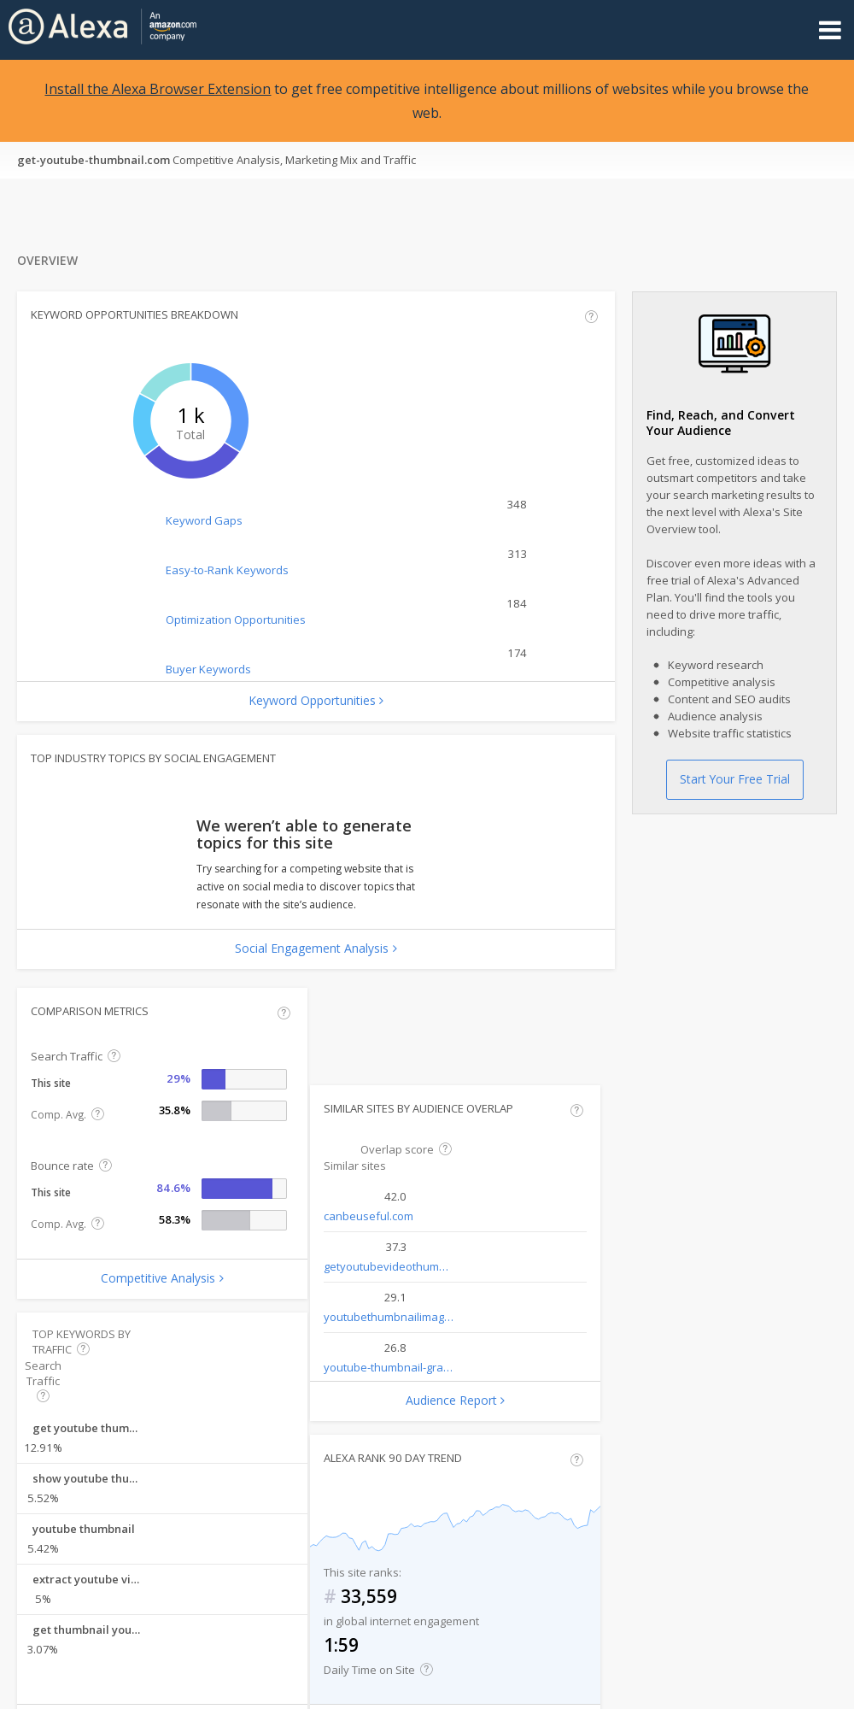Image resolution: width=854 pixels, height=1709 pixels.
Task: Open the Optimization Opportunities link
Action: pyautogui.click(x=236, y=620)
